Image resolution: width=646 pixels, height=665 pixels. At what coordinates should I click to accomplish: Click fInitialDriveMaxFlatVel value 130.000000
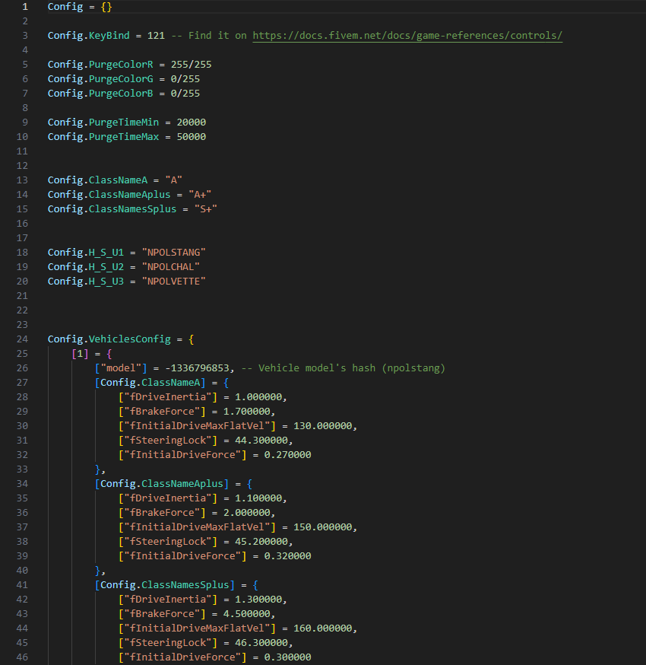tap(323, 426)
